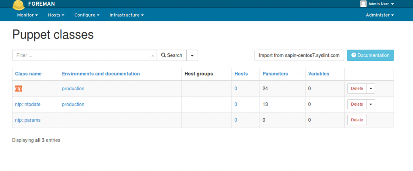Delete the ntp::params class
The height and width of the screenshot is (171, 413).
[x=357, y=120]
